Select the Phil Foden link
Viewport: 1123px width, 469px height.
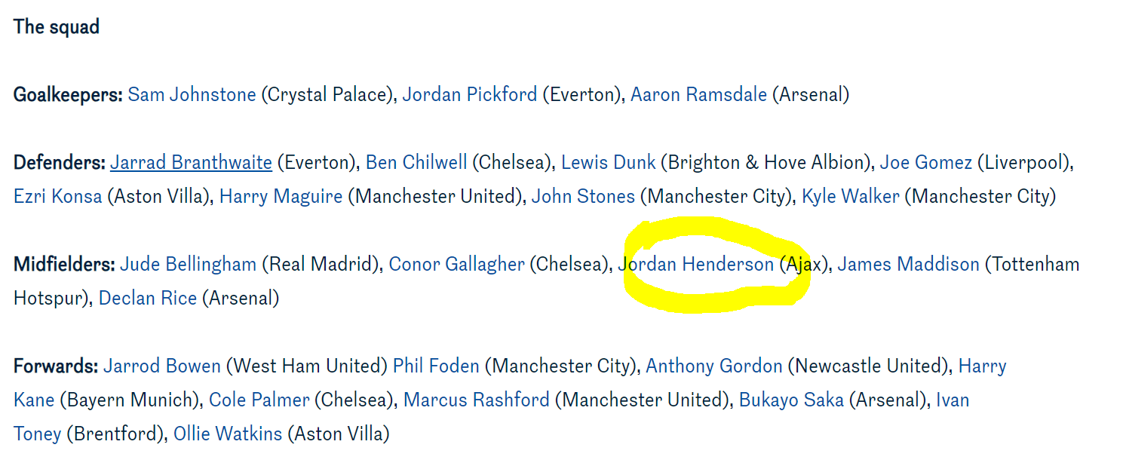[436, 366]
